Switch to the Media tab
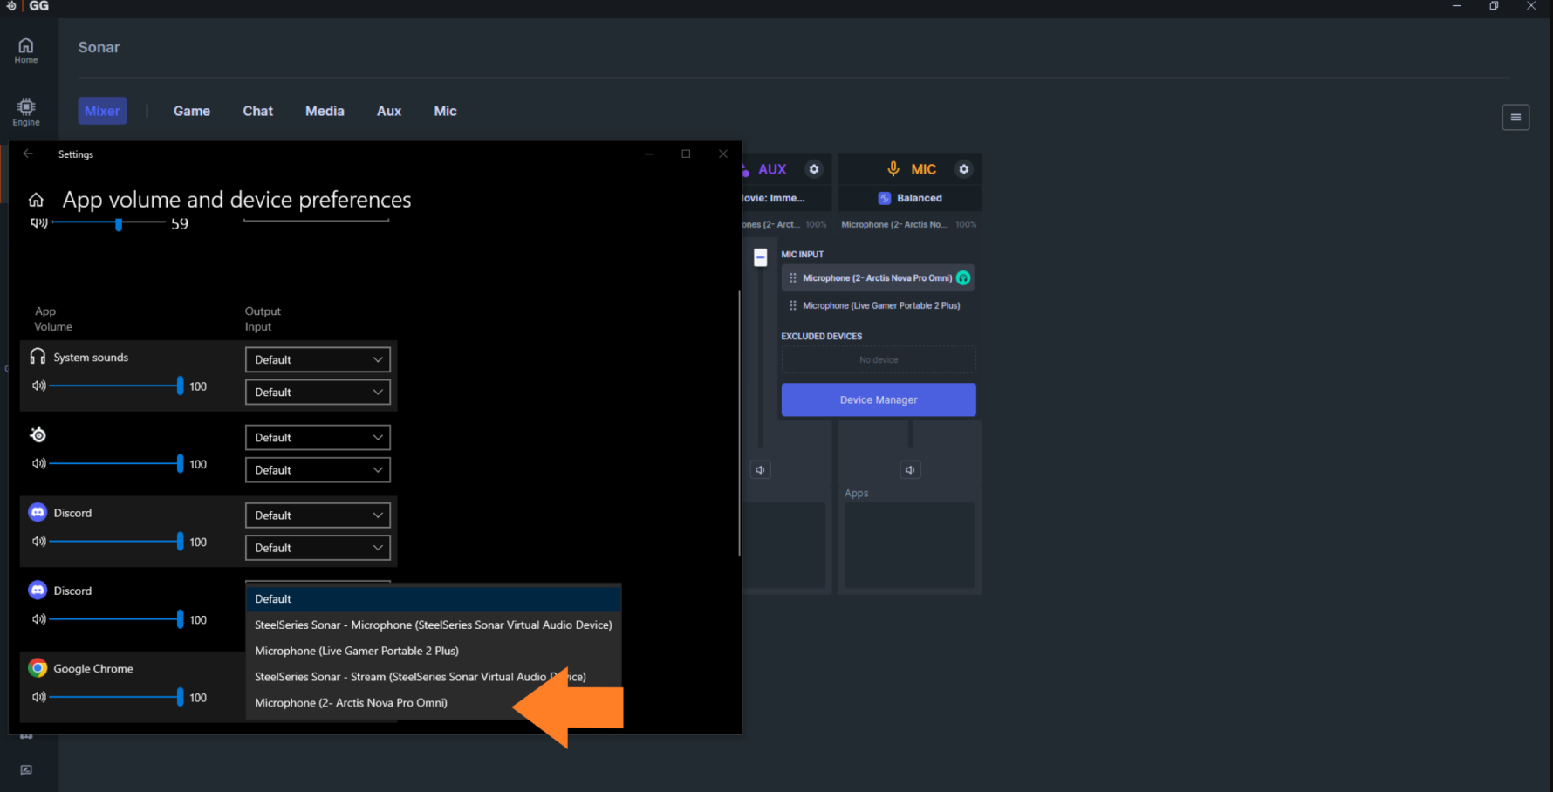This screenshot has width=1553, height=792. (325, 111)
